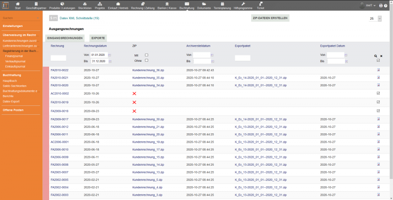393x200 pixels.
Task: Open calendar picker for Rechnungsdatum Von
Action: pyautogui.click(x=110, y=55)
